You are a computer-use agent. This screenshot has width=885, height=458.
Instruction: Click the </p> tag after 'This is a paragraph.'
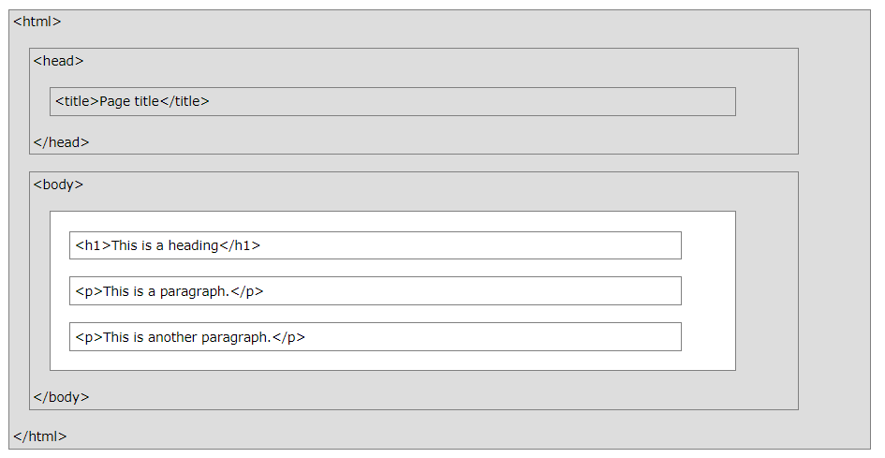pos(247,291)
